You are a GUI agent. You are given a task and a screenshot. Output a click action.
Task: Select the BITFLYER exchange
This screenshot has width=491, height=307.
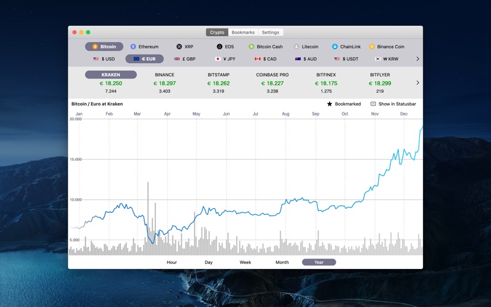click(x=380, y=75)
